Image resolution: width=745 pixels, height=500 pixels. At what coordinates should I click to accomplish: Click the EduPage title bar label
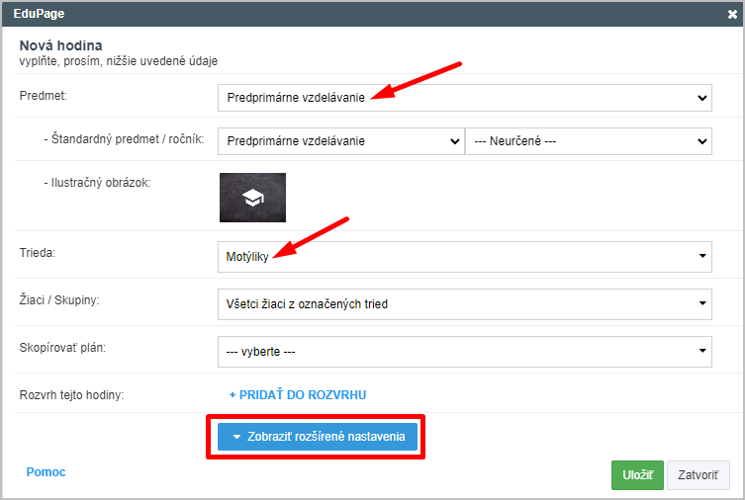coord(39,14)
